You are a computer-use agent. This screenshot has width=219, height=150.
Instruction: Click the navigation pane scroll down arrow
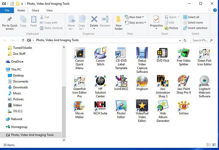pyautogui.click(x=64, y=140)
